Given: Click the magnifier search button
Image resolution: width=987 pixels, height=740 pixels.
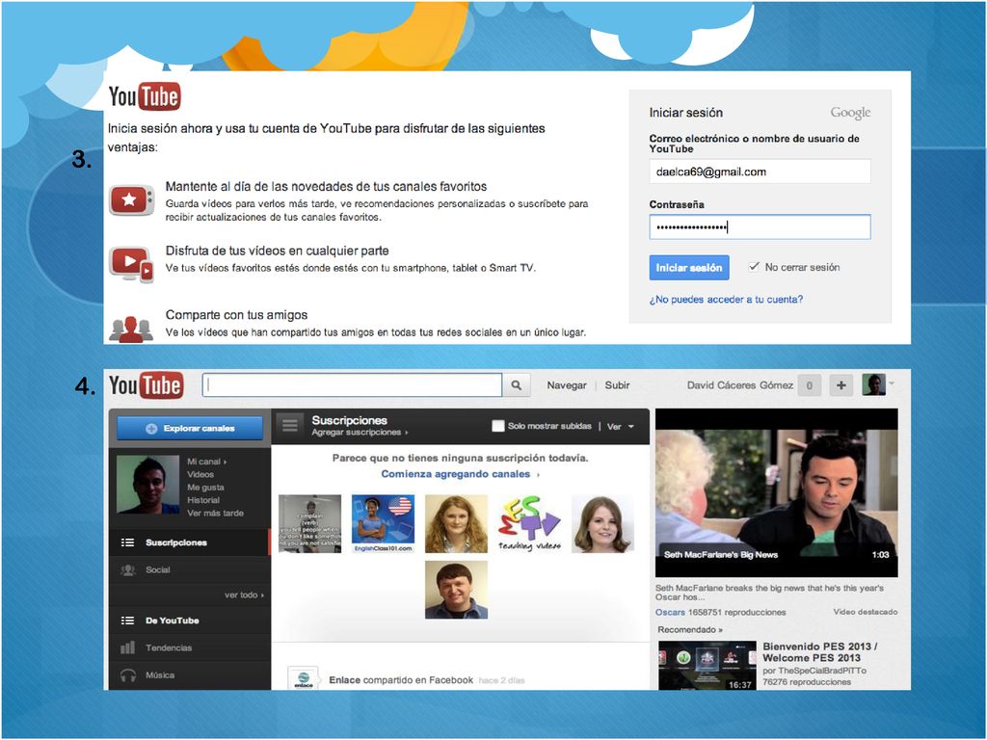Looking at the screenshot, I should coord(517,385).
